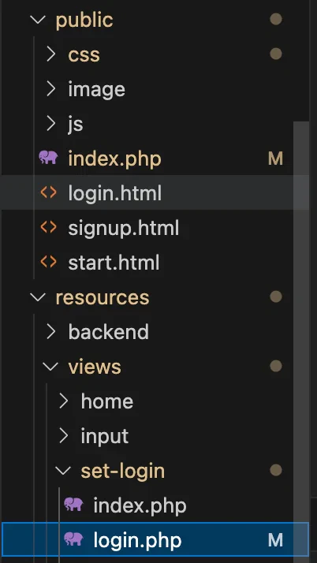Screen dimensions: 317x563
Task: Open the start.html file name
Action: [114, 263]
